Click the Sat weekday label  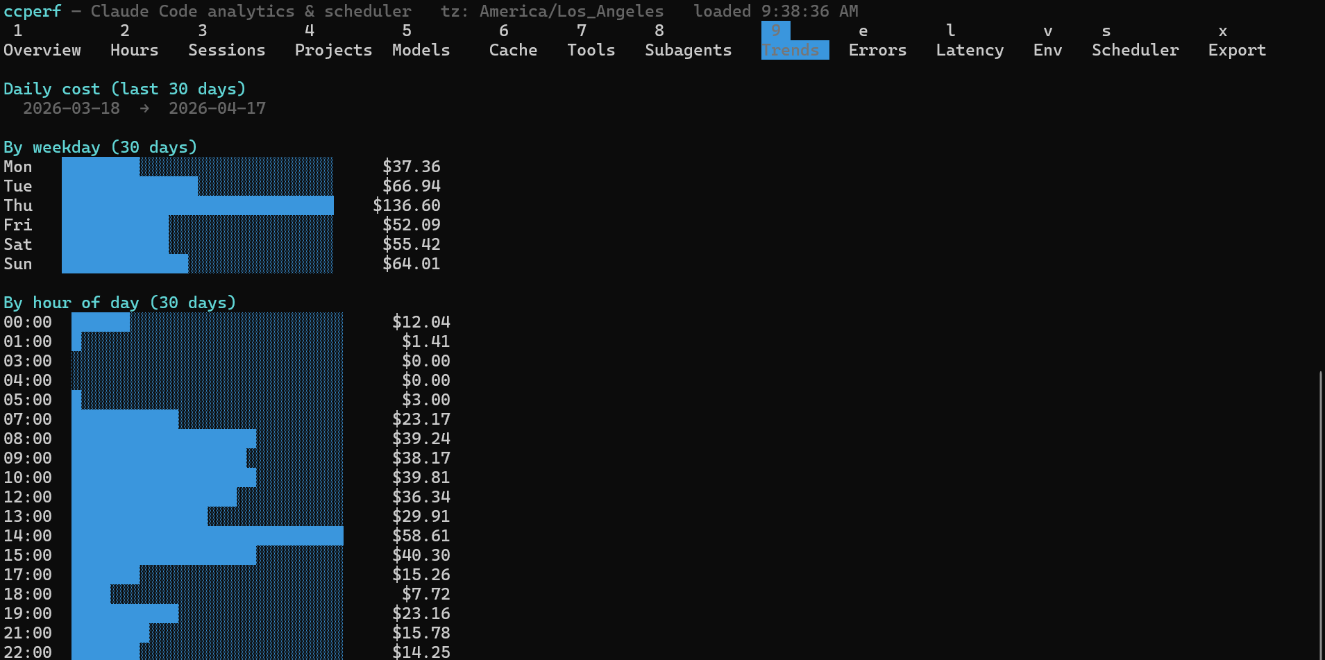click(x=18, y=244)
